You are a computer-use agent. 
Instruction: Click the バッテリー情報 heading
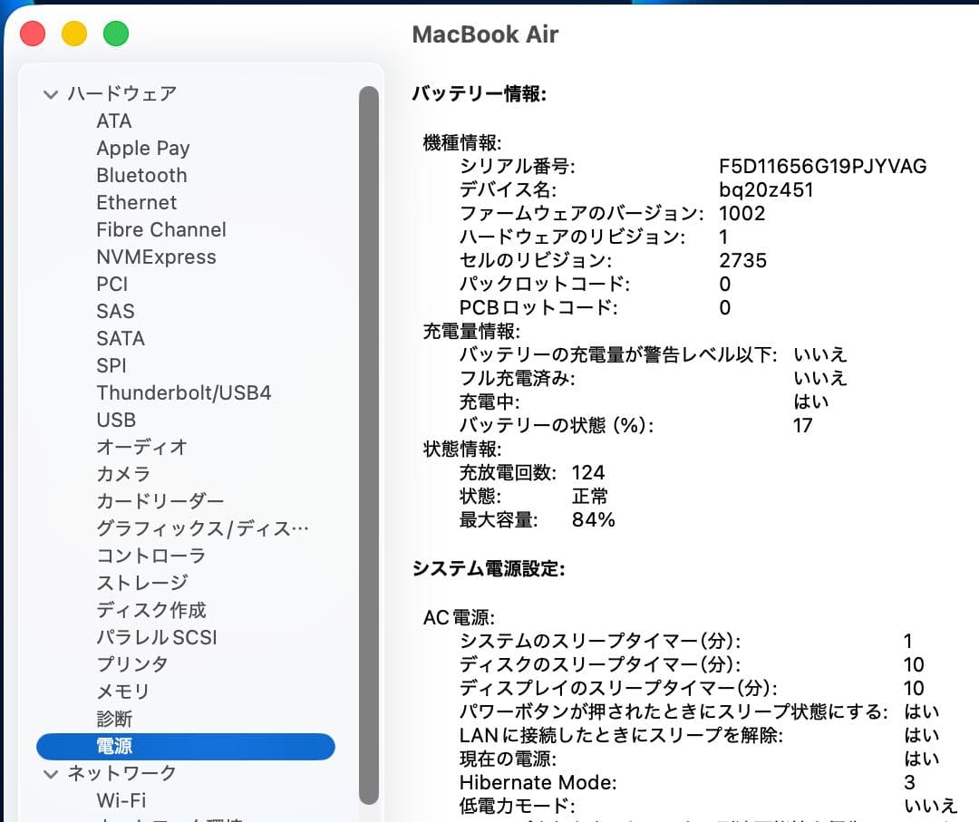point(479,93)
